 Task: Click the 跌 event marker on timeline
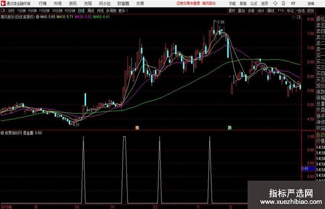[x=230, y=128]
